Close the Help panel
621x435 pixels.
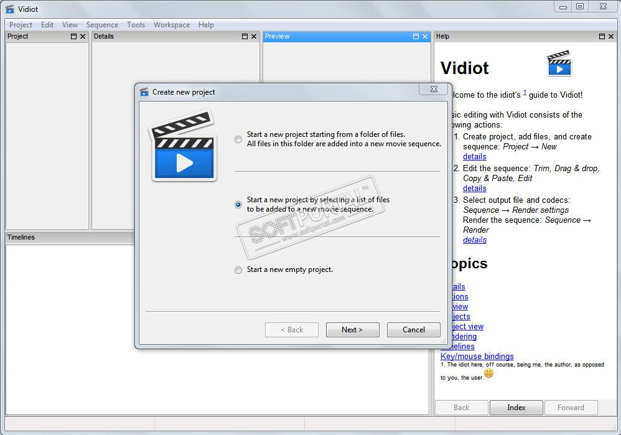tap(611, 37)
